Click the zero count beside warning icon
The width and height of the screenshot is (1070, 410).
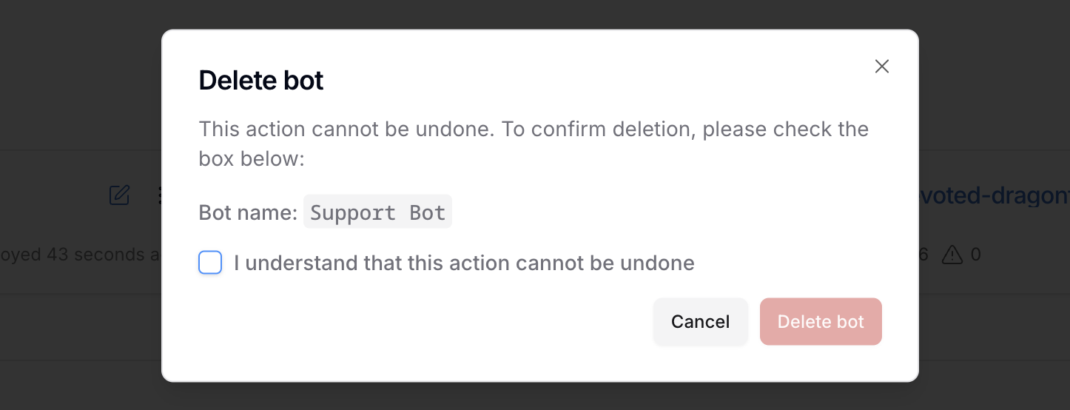pos(975,255)
